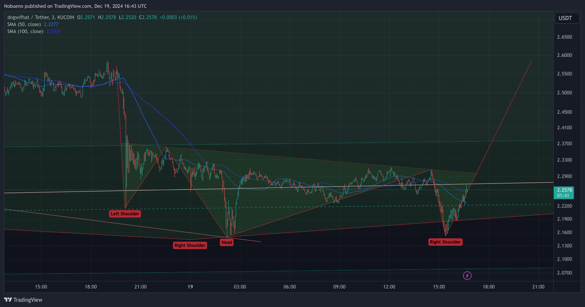Click the 2.5000 price axis label
585x307 pixels.
pyautogui.click(x=564, y=93)
